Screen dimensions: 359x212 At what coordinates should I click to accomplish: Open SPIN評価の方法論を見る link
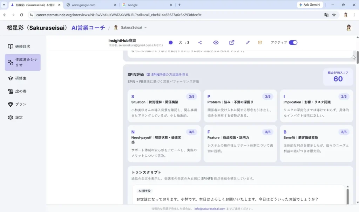click(167, 75)
